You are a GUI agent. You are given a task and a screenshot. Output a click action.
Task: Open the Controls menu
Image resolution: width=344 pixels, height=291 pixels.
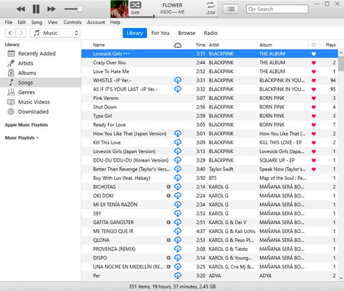click(x=73, y=22)
